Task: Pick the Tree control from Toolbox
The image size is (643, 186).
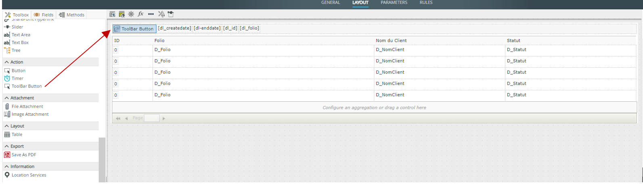Action: click(16, 50)
